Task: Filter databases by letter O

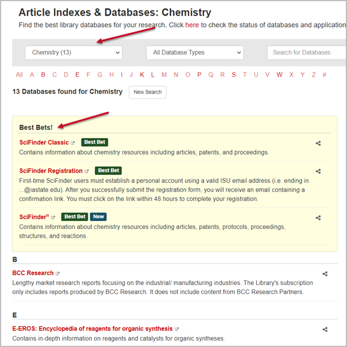Action: (x=188, y=75)
